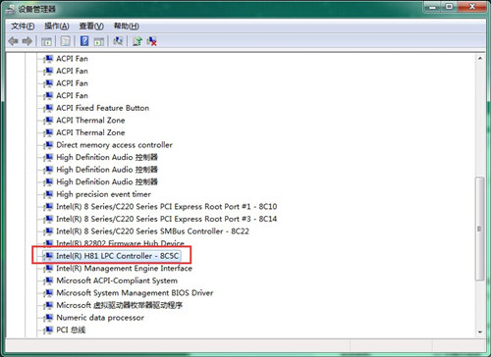The height and width of the screenshot is (357, 491).
Task: Open the Properties toolbar icon
Action: [x=66, y=41]
